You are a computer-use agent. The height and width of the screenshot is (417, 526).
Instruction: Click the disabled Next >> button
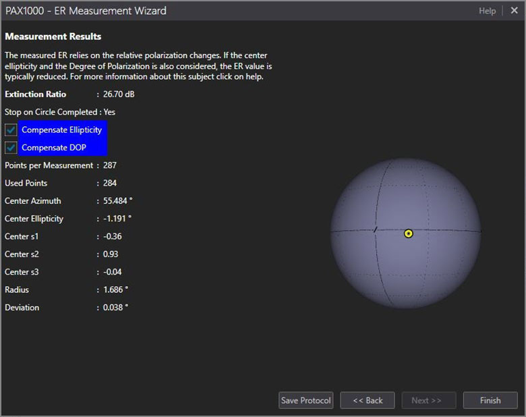click(x=429, y=400)
